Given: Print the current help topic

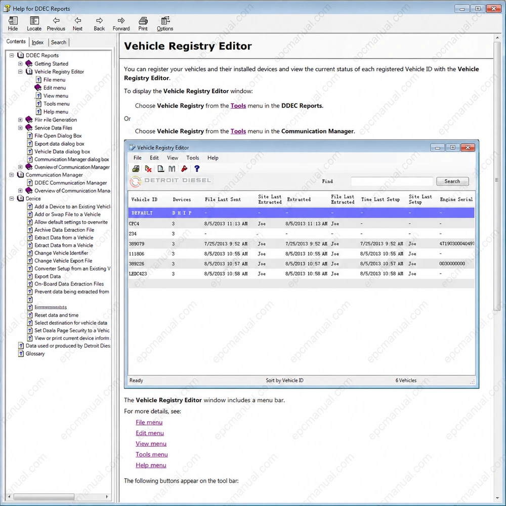Looking at the screenshot, I should 143,24.
